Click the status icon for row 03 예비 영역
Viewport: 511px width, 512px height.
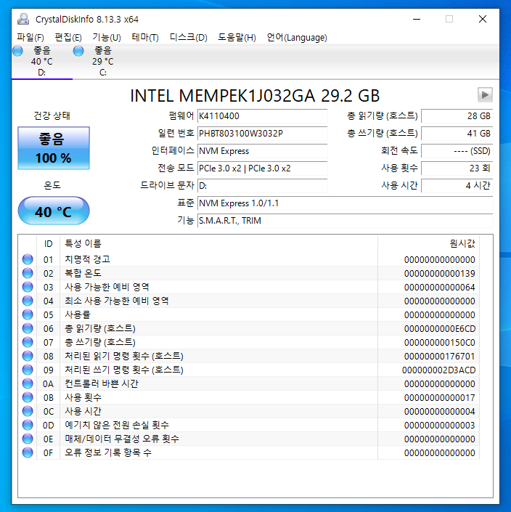[x=28, y=287]
